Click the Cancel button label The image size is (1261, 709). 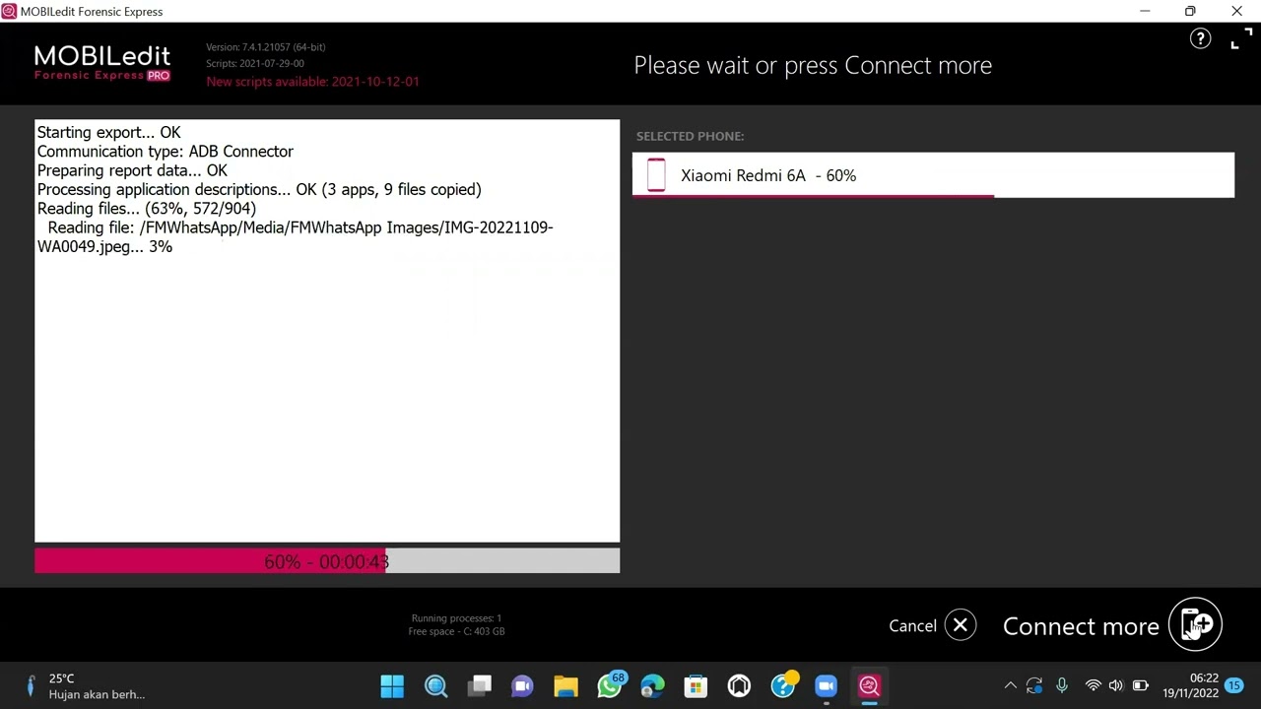[x=912, y=626]
